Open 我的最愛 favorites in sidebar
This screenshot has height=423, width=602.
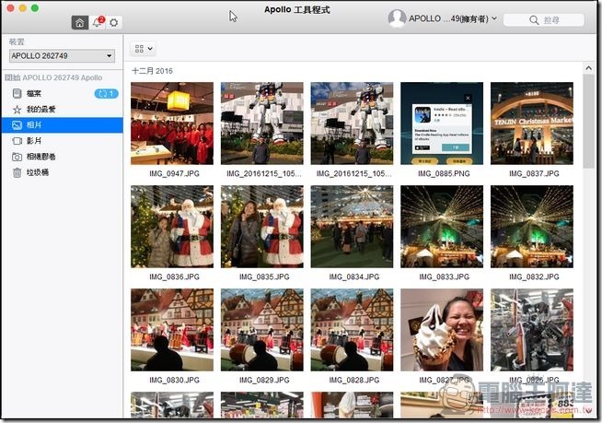point(62,110)
